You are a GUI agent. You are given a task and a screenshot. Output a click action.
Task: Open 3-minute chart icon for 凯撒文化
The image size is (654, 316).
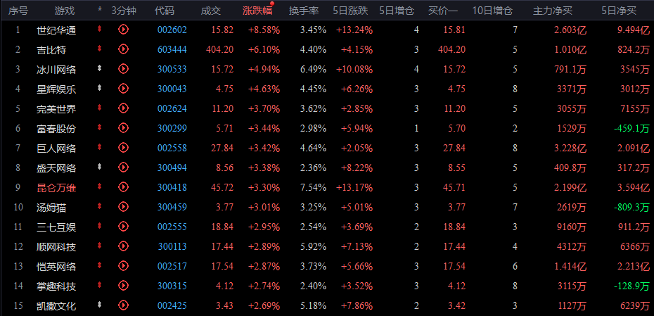click(123, 305)
